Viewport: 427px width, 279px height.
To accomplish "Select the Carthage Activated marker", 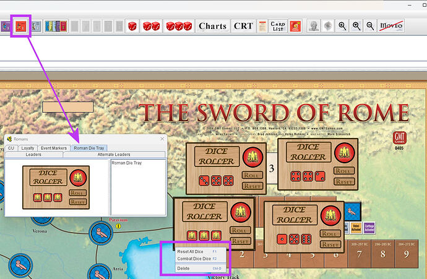I will 369,228.
